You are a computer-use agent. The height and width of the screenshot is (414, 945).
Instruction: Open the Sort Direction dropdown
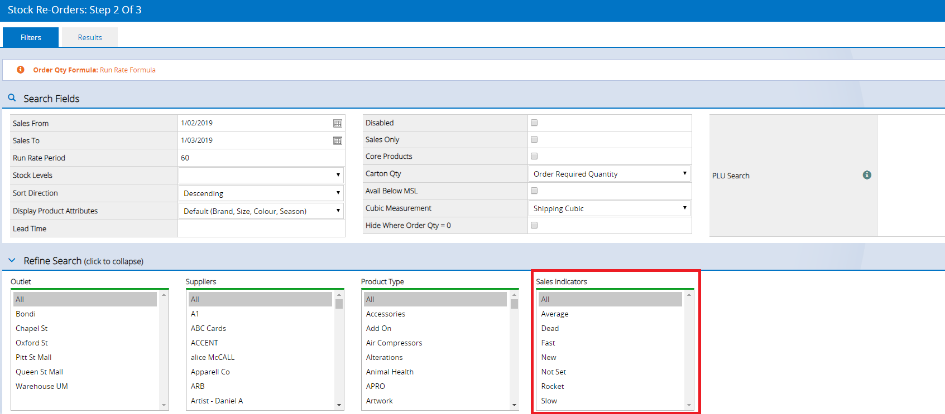(261, 193)
